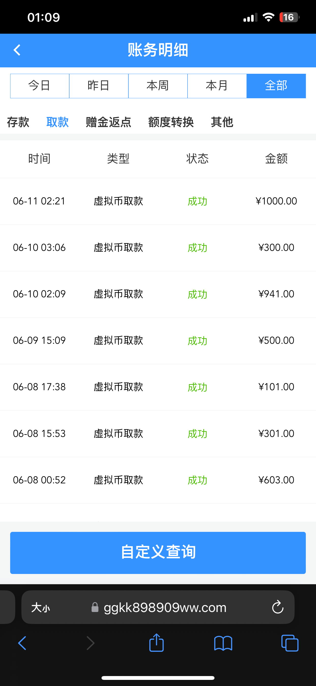The image size is (316, 686).
Task: Open the 存款 category tab
Action: (x=18, y=122)
